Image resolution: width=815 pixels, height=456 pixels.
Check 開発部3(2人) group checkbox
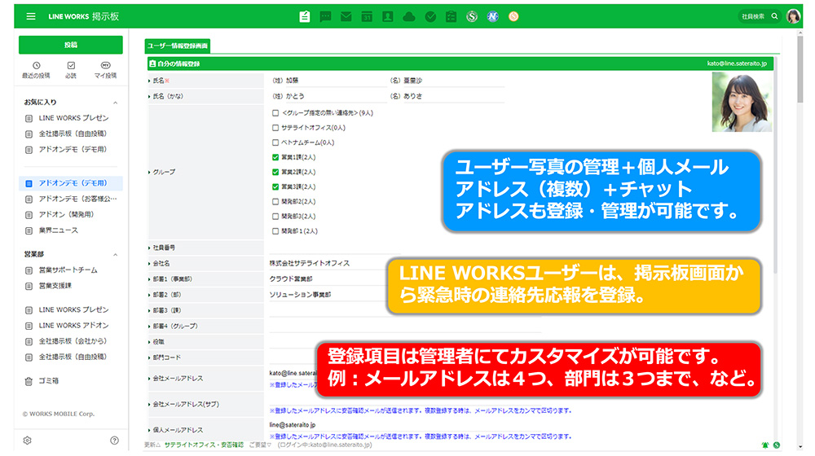(275, 217)
